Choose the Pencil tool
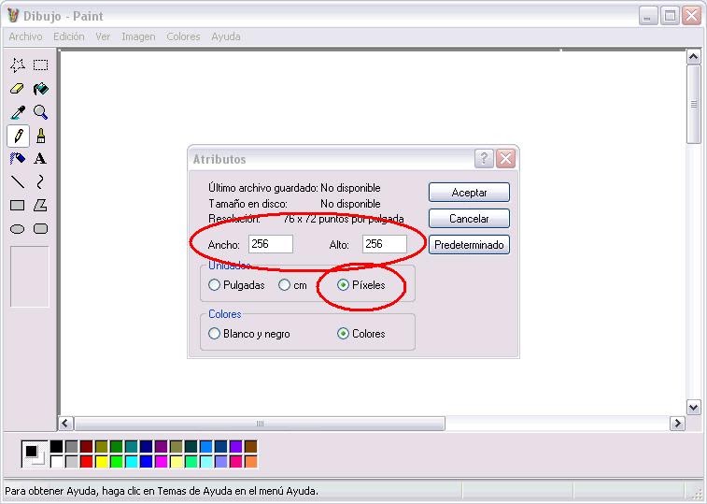The width and height of the screenshot is (707, 504). (18, 136)
